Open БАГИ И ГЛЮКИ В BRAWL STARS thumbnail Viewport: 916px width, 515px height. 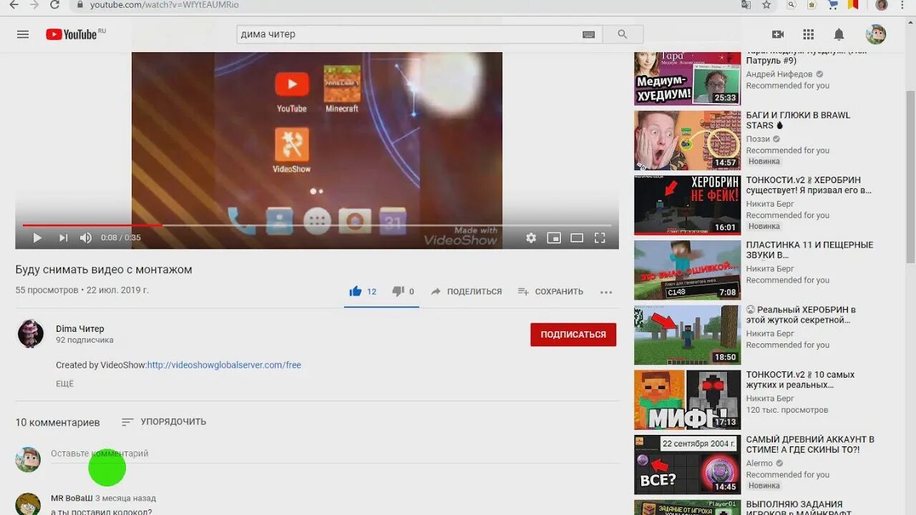(688, 140)
